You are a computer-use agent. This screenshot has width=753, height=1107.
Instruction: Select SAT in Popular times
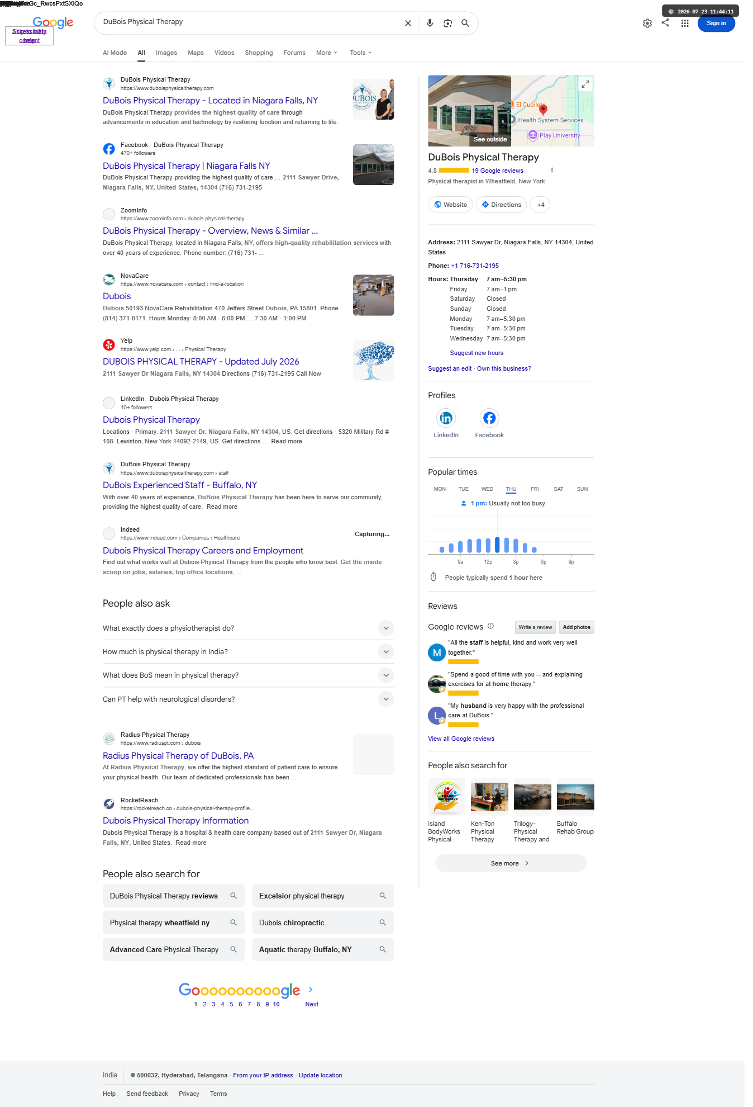click(559, 489)
